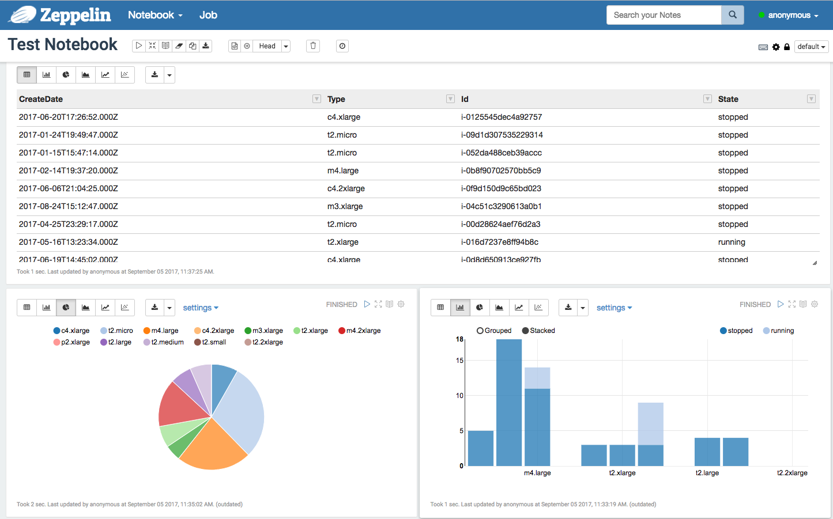The image size is (833, 519).
Task: Open the cron scheduler clock icon
Action: click(342, 46)
